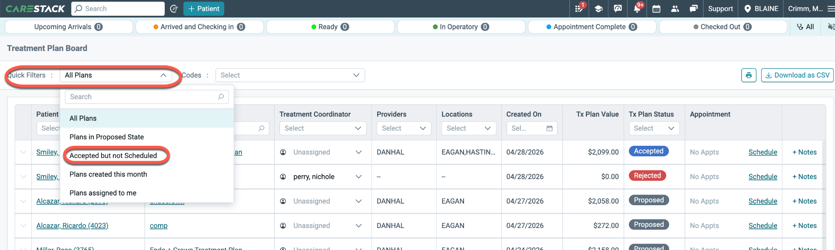The image size is (835, 250).
Task: Open the comp treatment plan link
Action: (x=159, y=226)
